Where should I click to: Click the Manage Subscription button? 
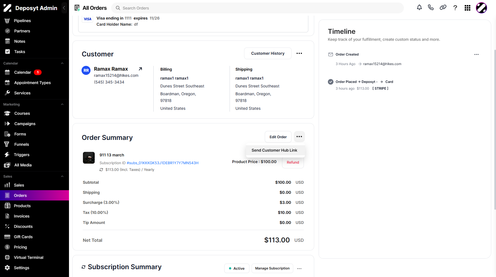coord(272,268)
